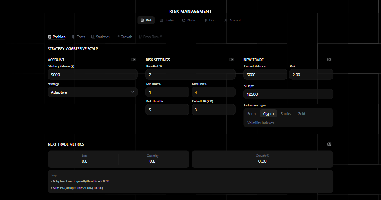Open the Strategy Adaptive dropdown
Viewport: 381px width, 200px height.
coord(93,92)
